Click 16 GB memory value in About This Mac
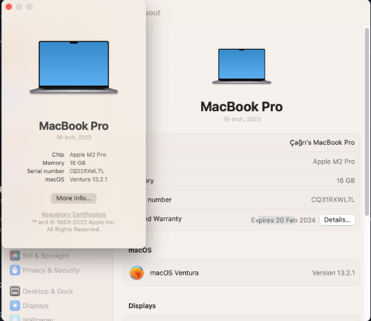371x321 pixels. (77, 163)
